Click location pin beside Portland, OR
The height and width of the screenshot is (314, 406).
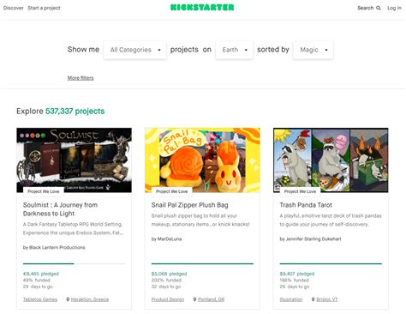194,299
